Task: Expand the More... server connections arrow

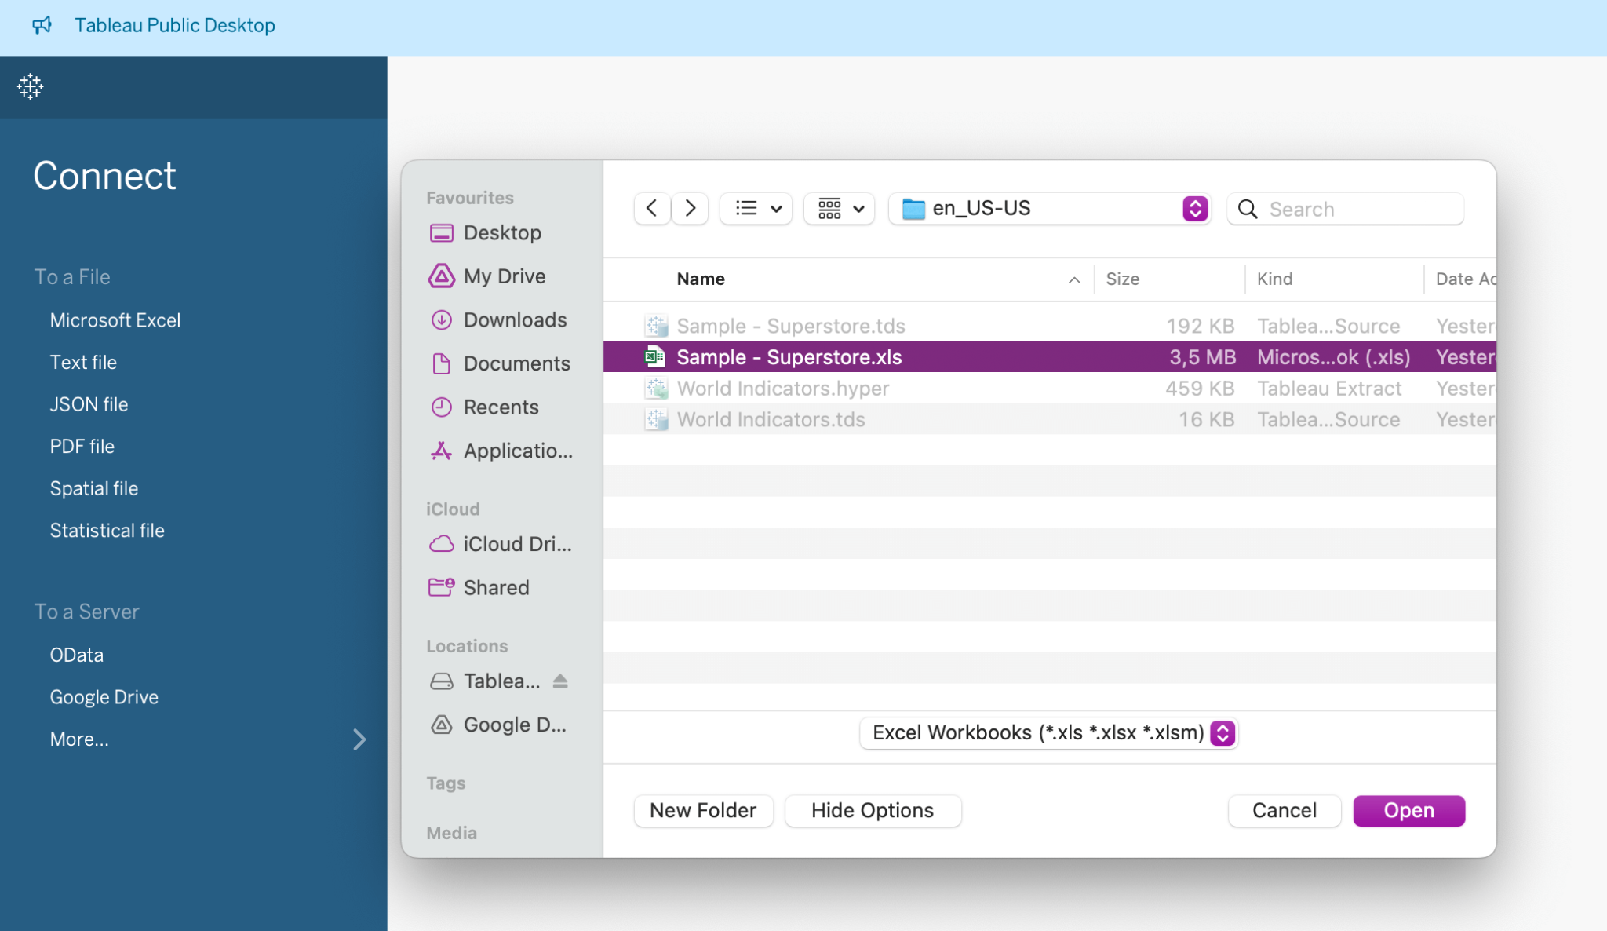Action: 359,739
